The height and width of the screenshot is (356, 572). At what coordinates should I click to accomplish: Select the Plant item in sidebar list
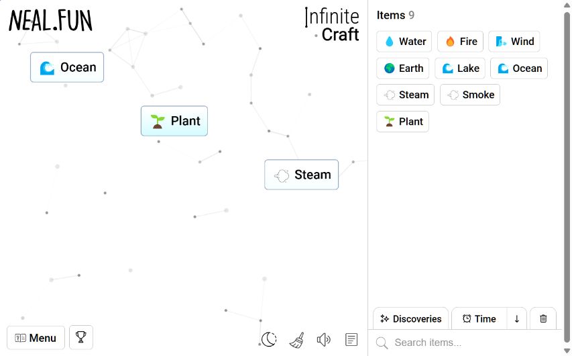click(x=402, y=122)
